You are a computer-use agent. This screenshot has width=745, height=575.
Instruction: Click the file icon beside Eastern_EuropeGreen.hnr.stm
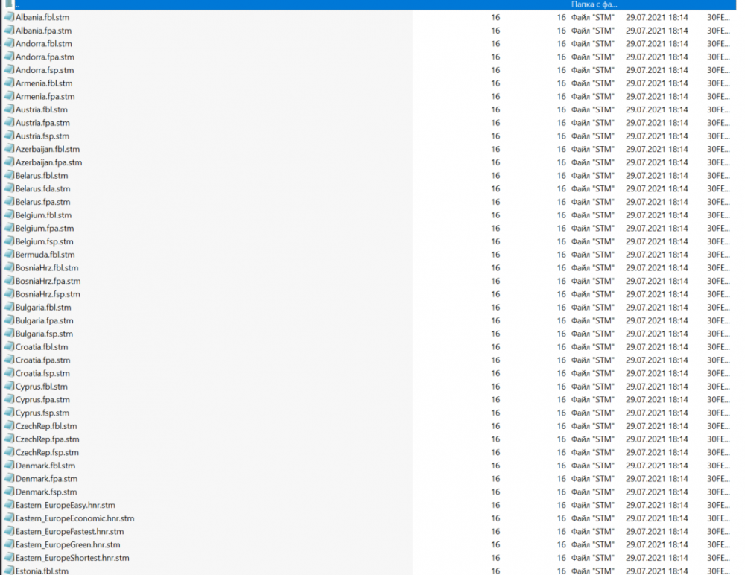(x=9, y=544)
